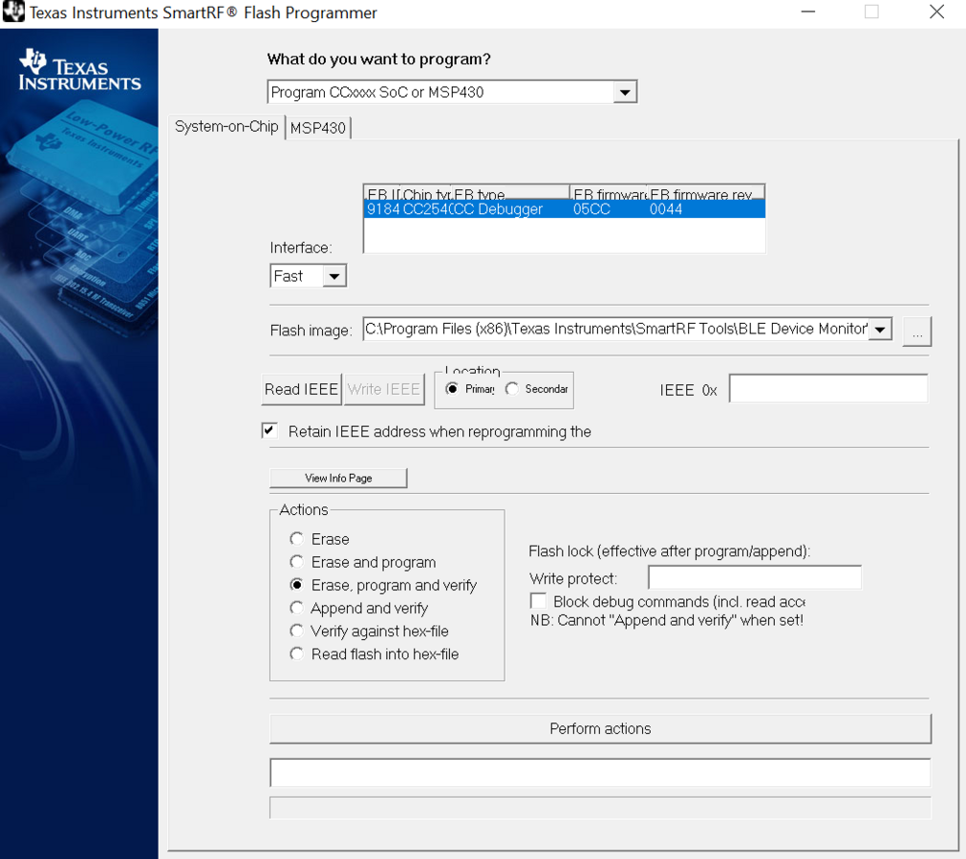This screenshot has width=966, height=859.
Task: Switch to the MSP430 tab
Action: [318, 128]
